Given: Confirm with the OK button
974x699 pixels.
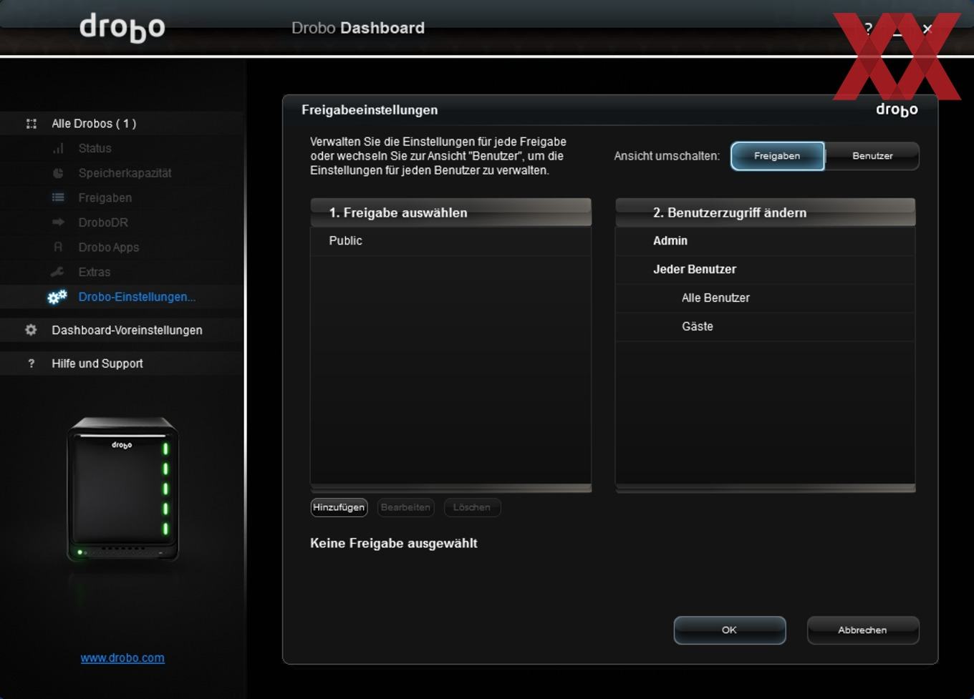Looking at the screenshot, I should coord(729,630).
